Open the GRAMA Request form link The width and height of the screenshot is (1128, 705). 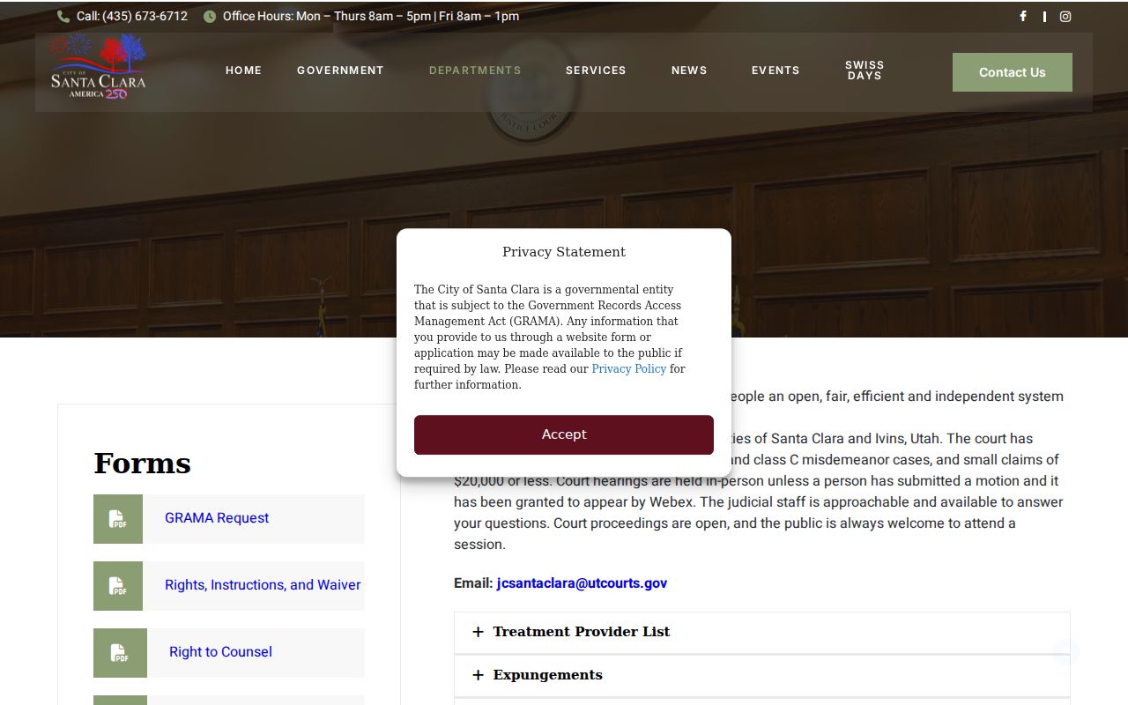(217, 518)
